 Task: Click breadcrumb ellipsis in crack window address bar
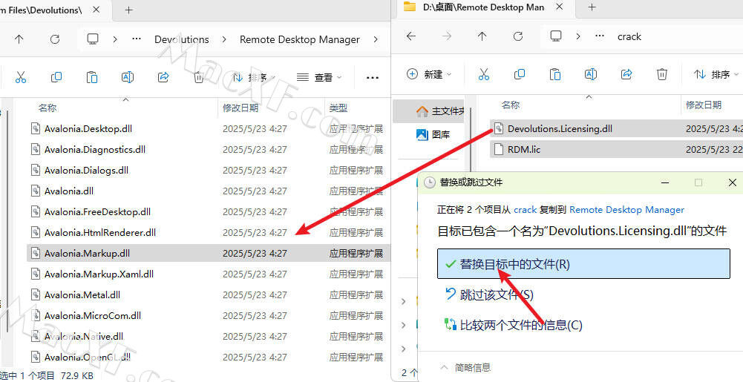tap(600, 36)
